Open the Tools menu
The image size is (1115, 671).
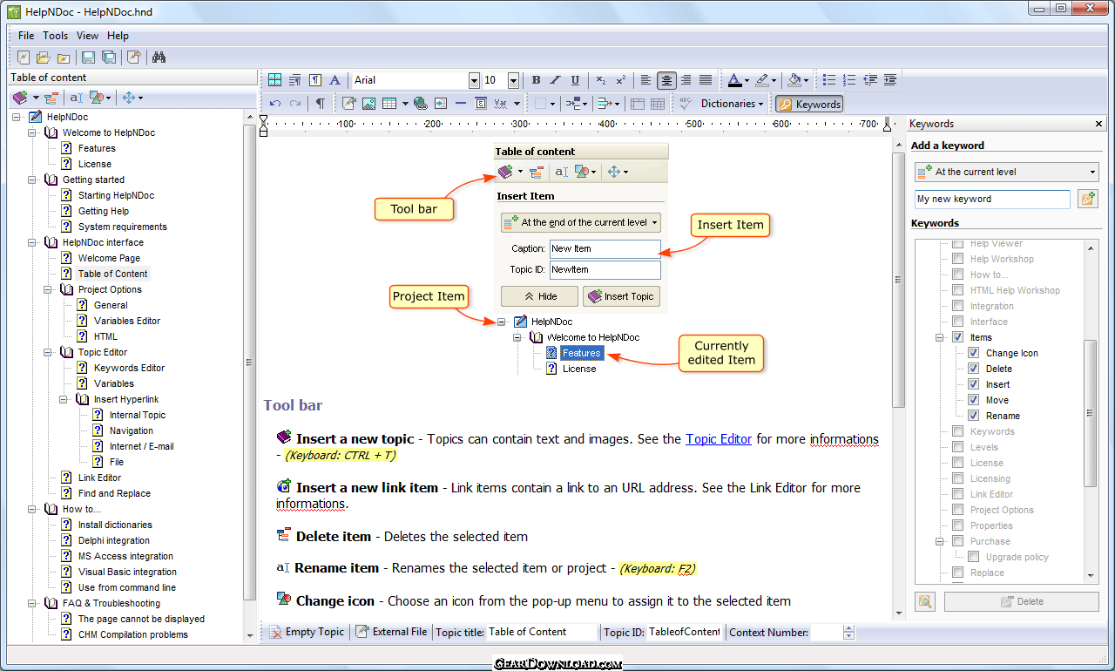pos(56,36)
